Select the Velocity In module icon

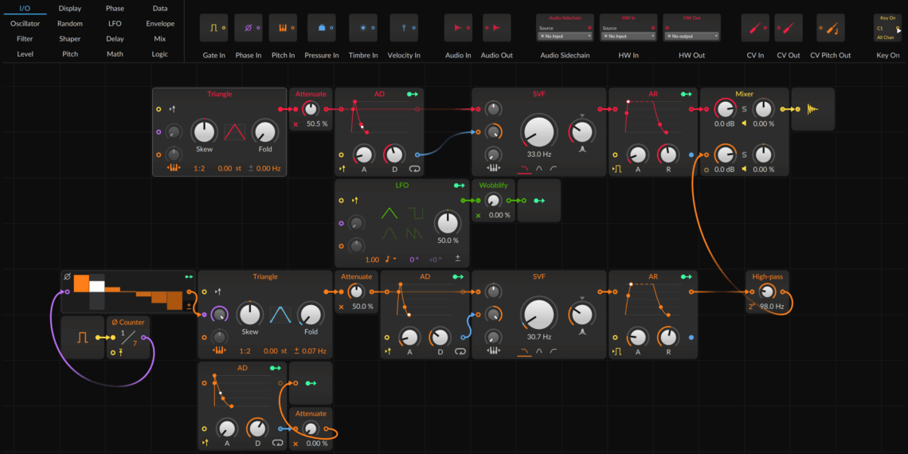pyautogui.click(x=404, y=28)
